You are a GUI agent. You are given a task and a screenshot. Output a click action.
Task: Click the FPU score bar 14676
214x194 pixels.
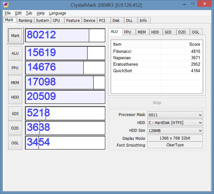[x=65, y=68]
